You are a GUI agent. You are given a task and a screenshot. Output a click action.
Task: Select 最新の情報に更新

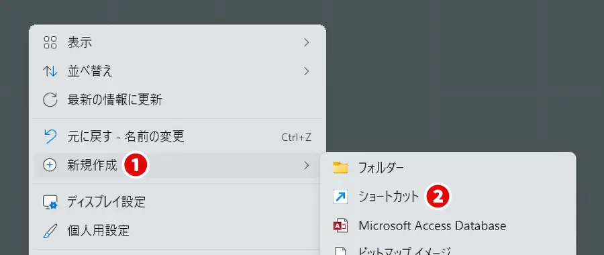point(178,100)
